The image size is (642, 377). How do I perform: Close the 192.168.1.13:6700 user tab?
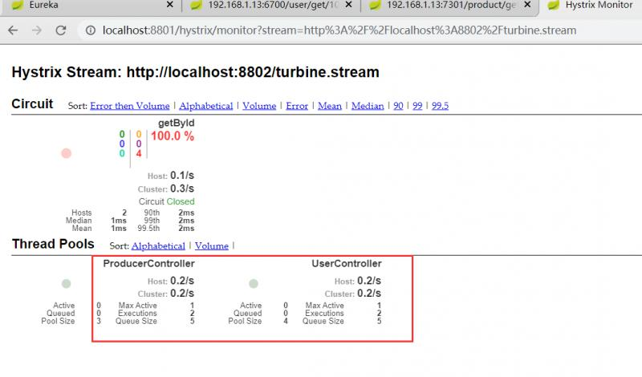[x=348, y=5]
